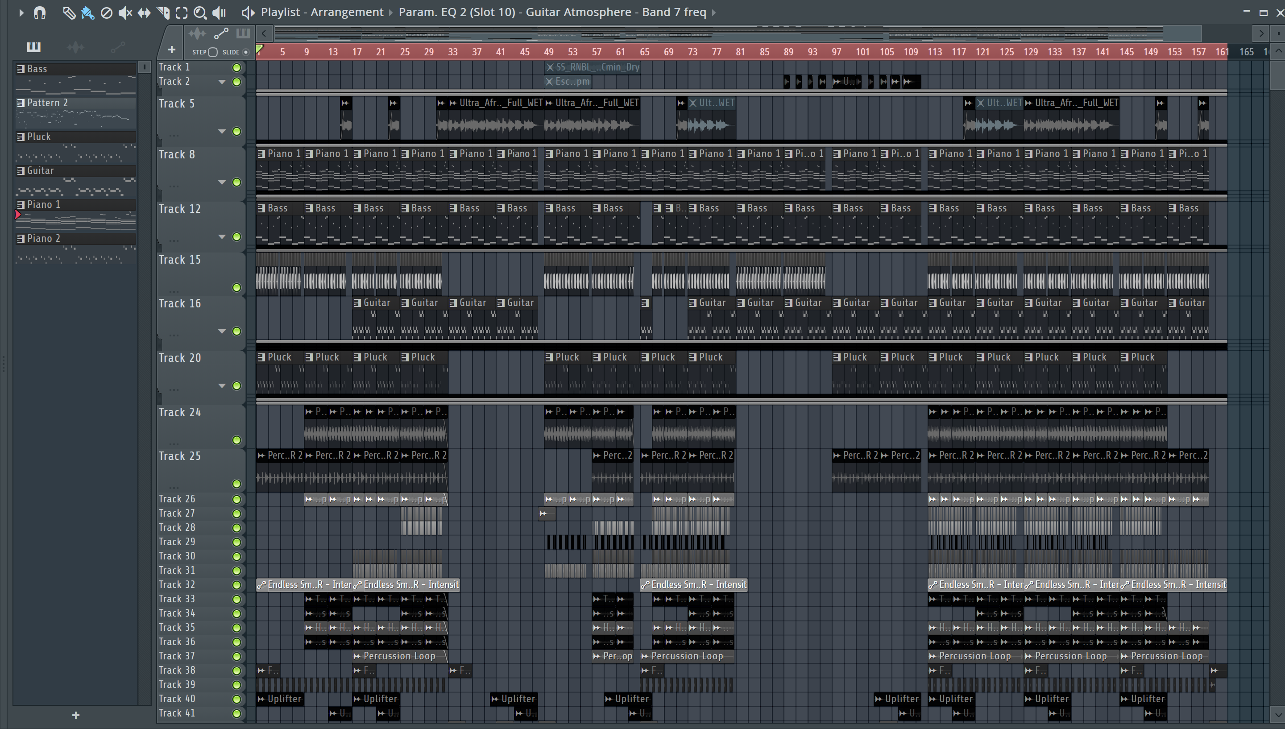Open the playlist options menu arrow
The image size is (1285, 729).
click(21, 12)
